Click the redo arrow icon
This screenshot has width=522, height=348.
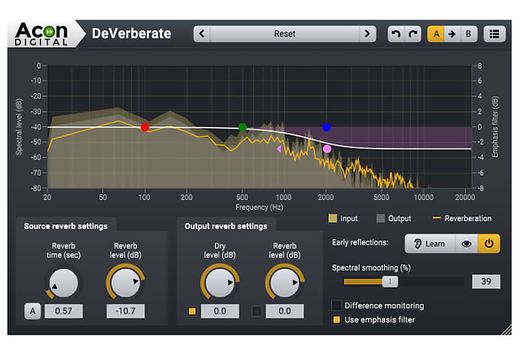tap(412, 34)
